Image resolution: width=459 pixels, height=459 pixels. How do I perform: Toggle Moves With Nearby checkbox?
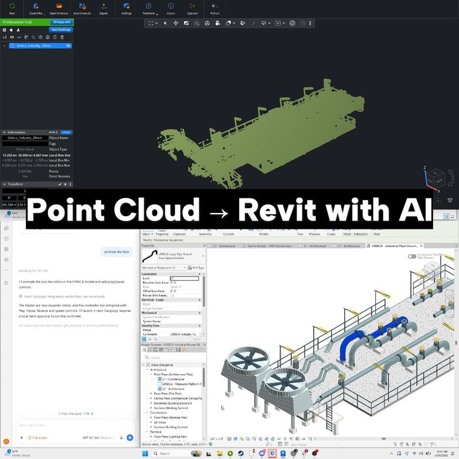tap(173, 295)
